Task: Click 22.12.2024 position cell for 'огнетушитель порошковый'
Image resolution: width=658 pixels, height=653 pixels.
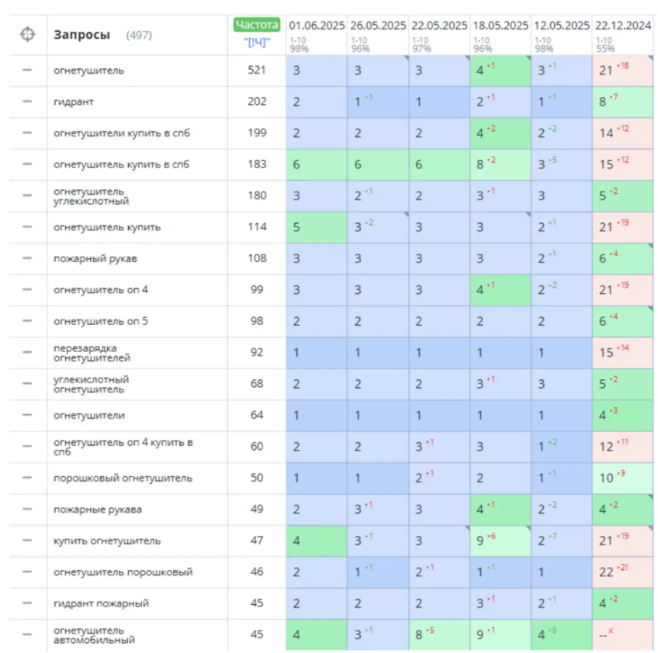Action: 622,572
